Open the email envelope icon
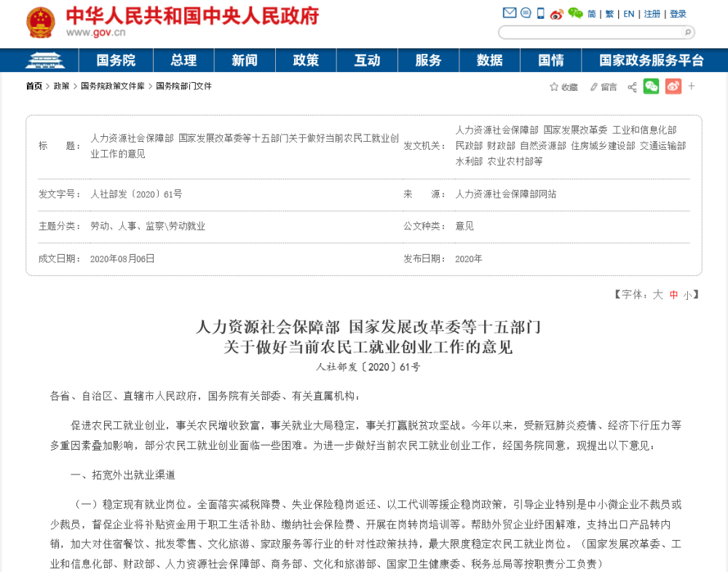 click(x=510, y=13)
